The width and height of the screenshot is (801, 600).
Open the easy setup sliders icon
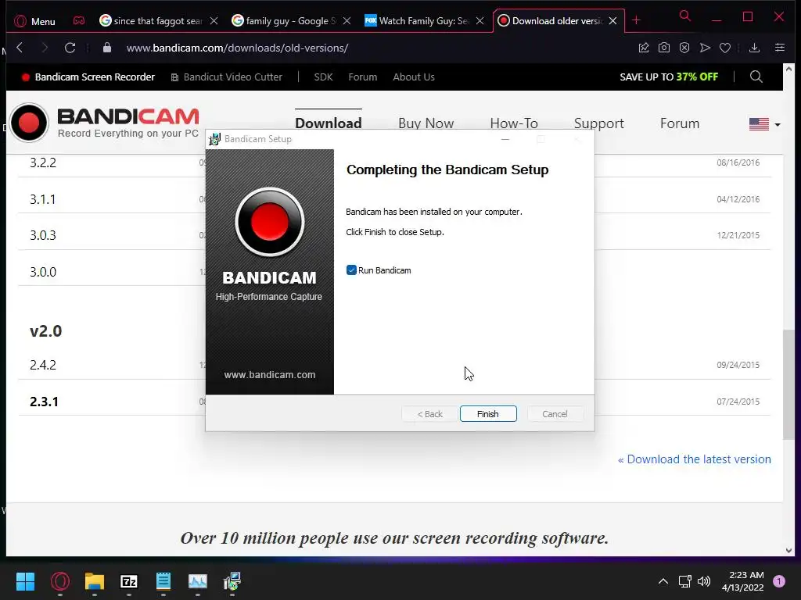coord(780,48)
